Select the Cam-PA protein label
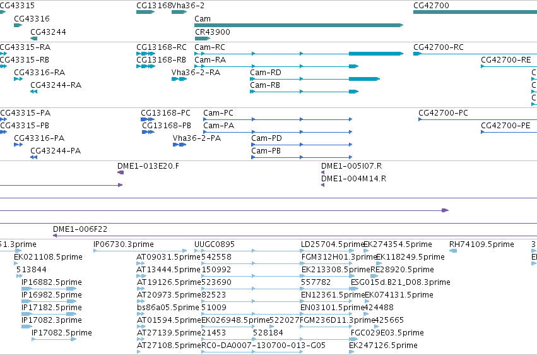Viewport: 537px width, 355px height. (x=218, y=126)
